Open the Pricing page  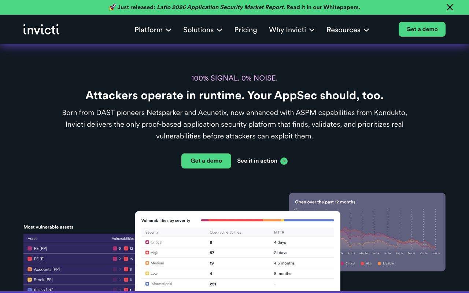point(245,30)
